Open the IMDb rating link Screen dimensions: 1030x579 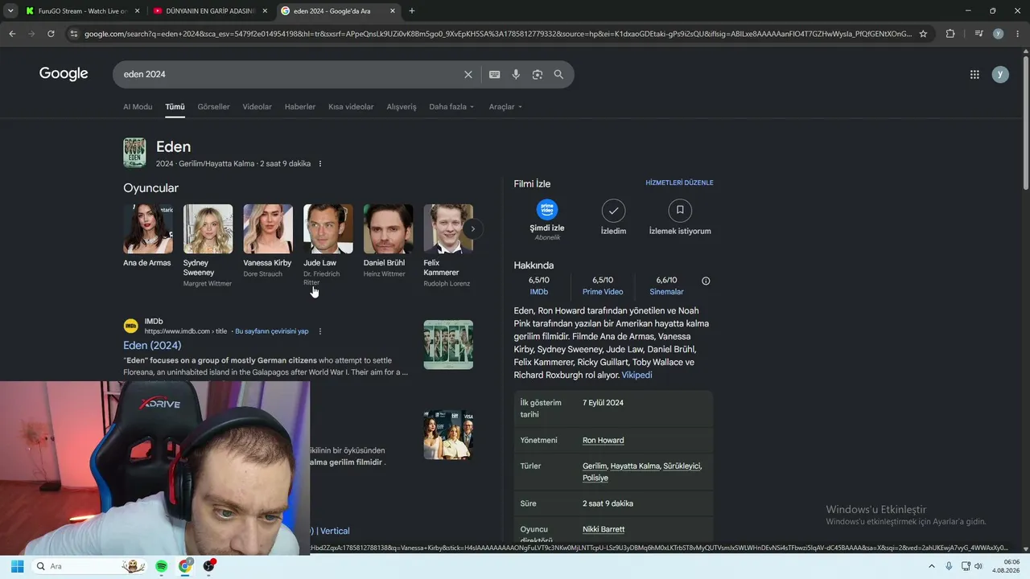coord(538,292)
